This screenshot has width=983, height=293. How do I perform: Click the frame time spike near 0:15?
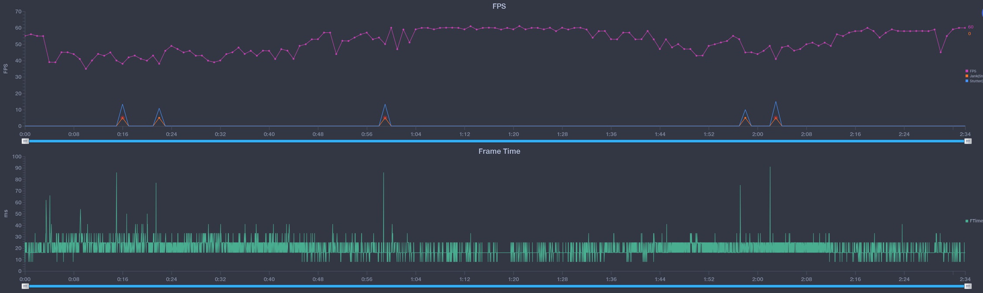116,173
